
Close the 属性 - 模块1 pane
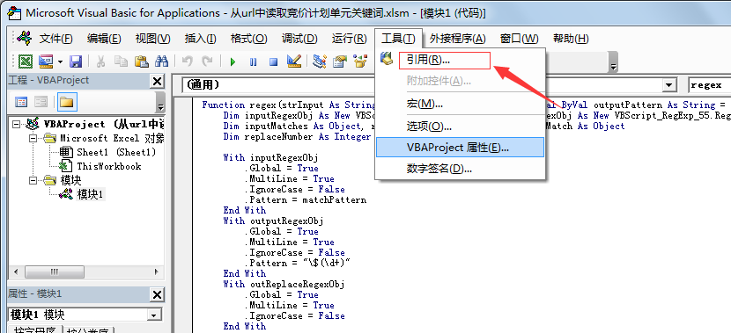pos(157,294)
